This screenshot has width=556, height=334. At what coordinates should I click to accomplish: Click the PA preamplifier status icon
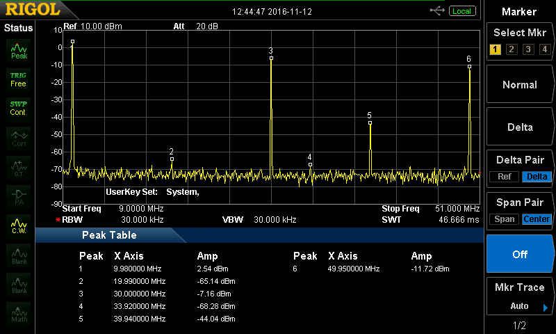pyautogui.click(x=19, y=196)
